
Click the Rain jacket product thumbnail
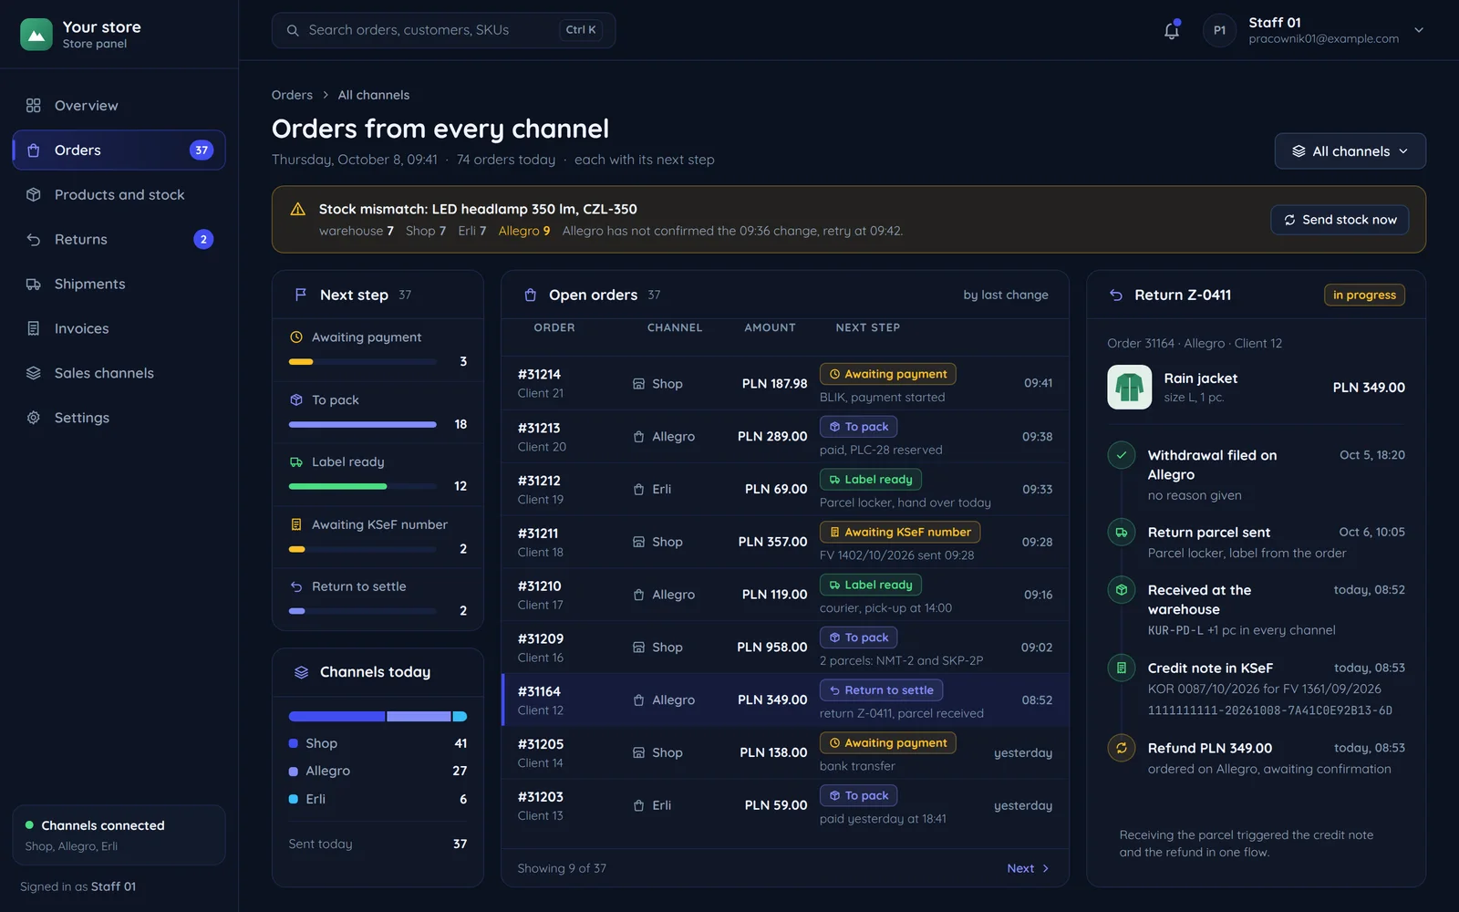1130,388
